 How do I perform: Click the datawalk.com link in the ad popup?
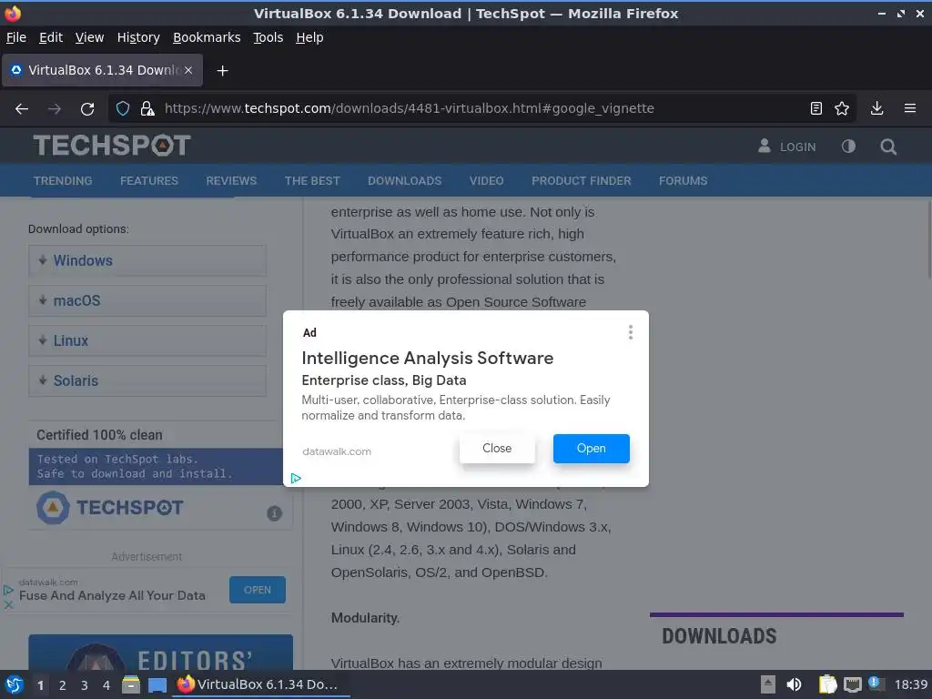coord(337,451)
